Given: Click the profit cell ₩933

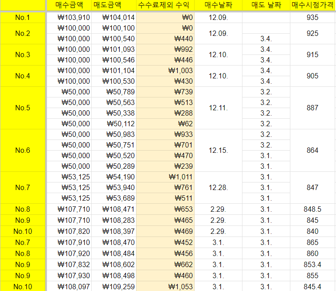Looking at the screenshot, I should [x=165, y=135].
